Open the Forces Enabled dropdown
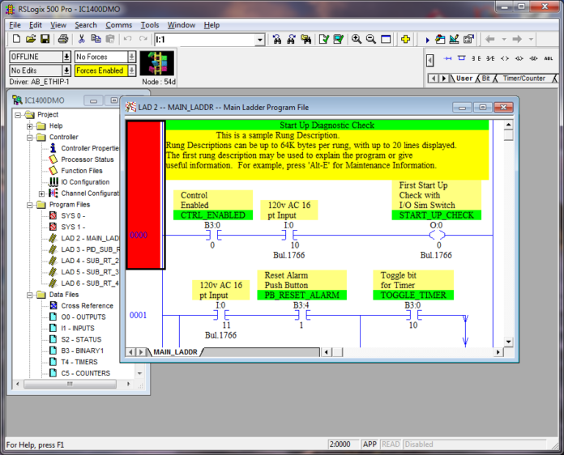This screenshot has height=455, width=564. click(131, 70)
